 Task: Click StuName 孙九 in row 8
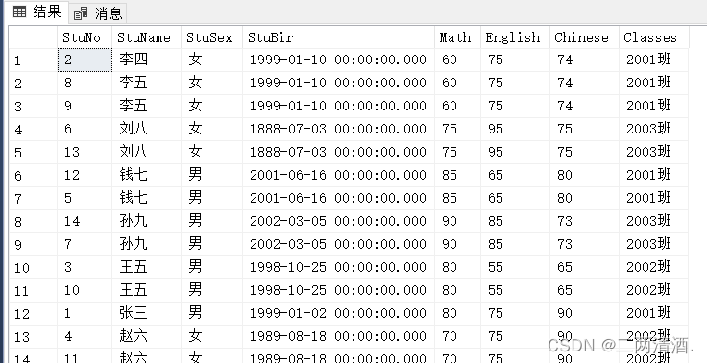pos(147,222)
